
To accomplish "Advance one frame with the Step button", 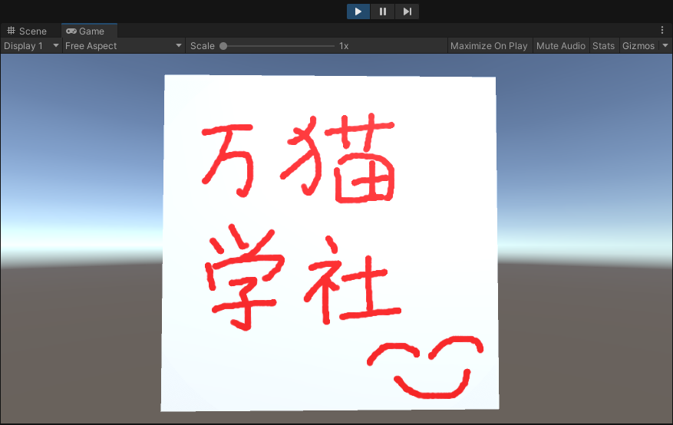I will (x=407, y=12).
